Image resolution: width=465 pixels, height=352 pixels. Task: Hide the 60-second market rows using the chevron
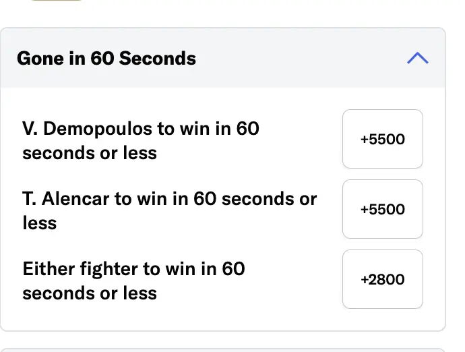tap(417, 58)
